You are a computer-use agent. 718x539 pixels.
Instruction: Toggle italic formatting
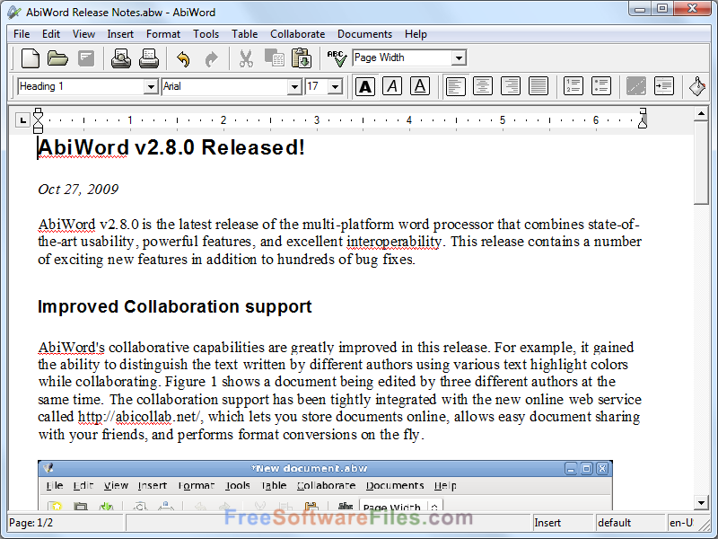392,86
